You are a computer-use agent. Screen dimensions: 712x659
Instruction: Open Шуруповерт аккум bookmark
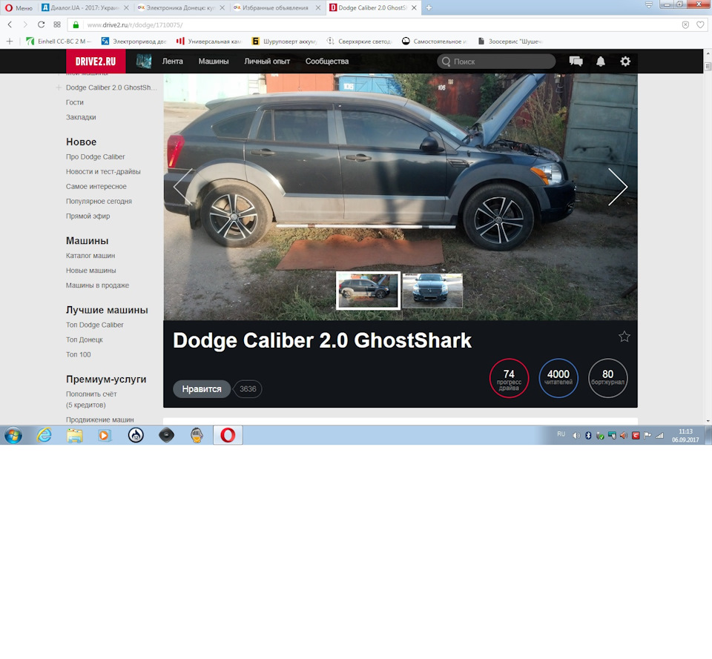pos(284,42)
